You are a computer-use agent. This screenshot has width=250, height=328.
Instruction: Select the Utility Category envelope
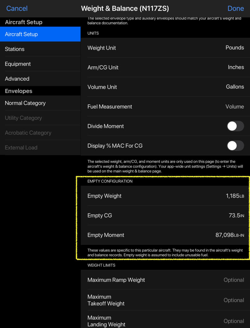[40, 118]
